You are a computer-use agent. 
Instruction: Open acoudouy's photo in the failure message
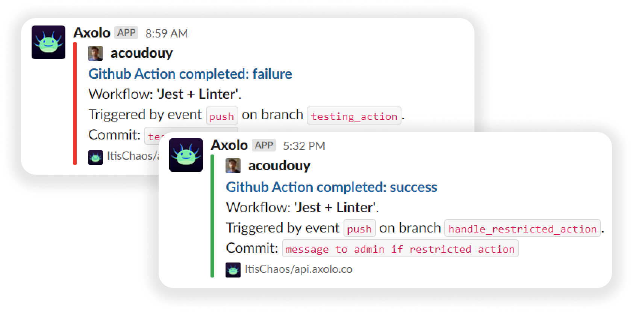(x=95, y=53)
